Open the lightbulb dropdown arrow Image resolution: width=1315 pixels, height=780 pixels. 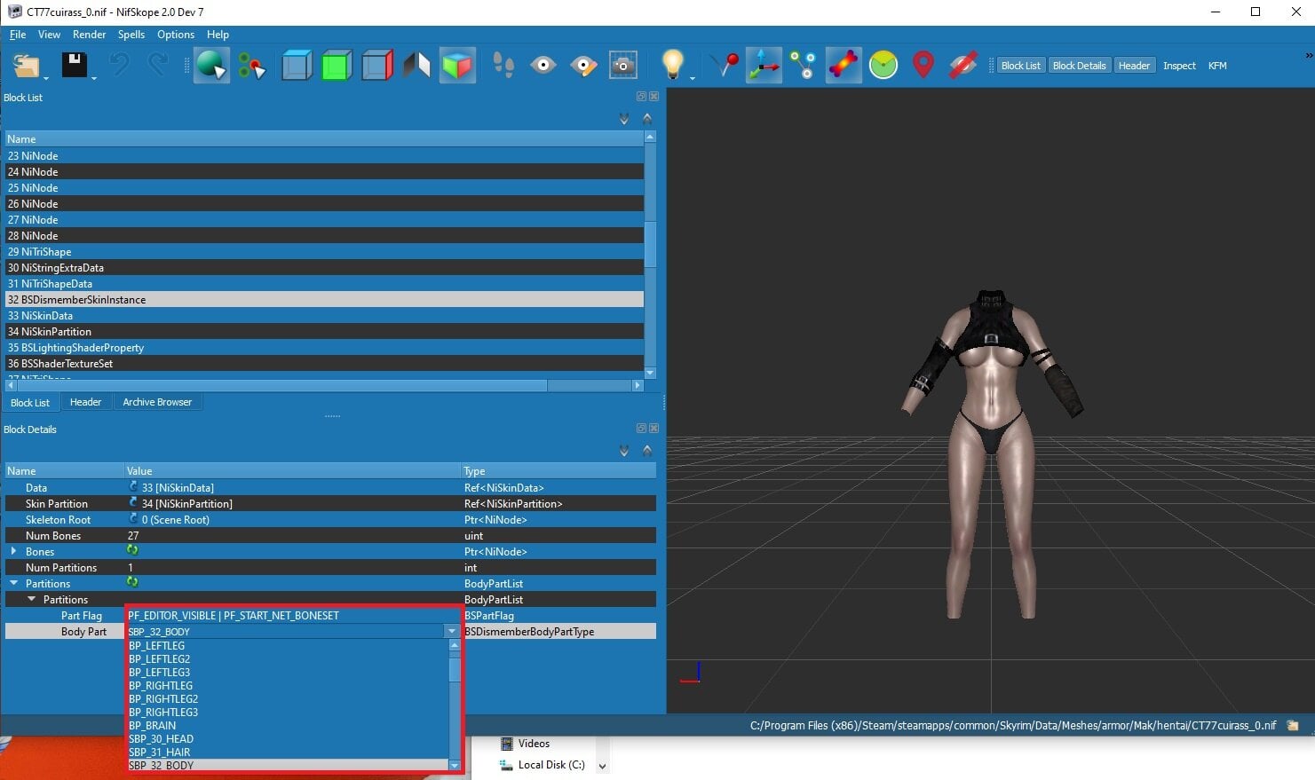point(693,78)
